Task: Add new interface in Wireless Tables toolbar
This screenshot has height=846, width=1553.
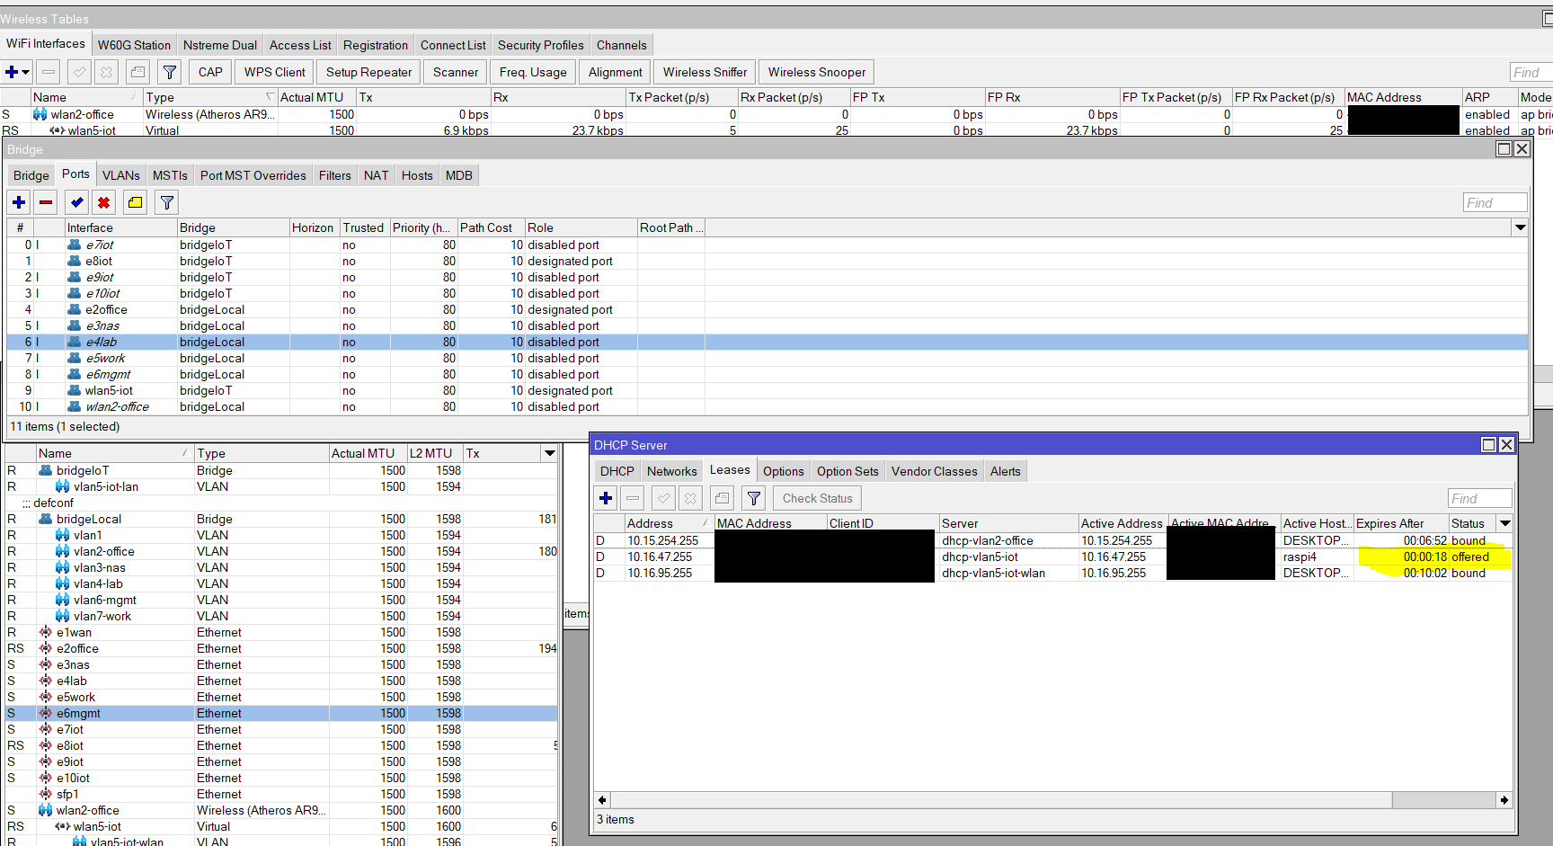Action: click(12, 72)
